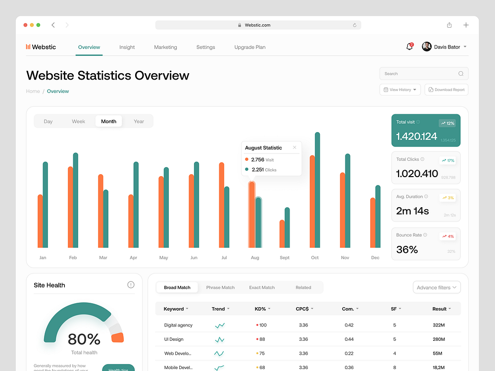Click the Download Report button
Image resolution: width=495 pixels, height=371 pixels.
tap(446, 90)
